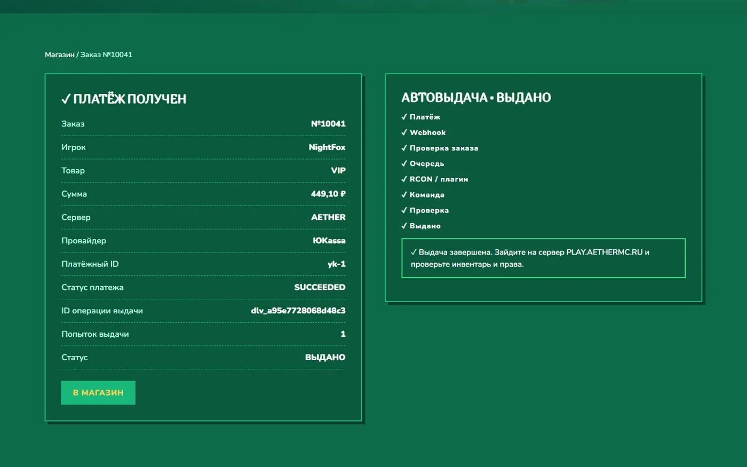Select the Товар row label
Screen dimensions: 747x467
(x=73, y=171)
